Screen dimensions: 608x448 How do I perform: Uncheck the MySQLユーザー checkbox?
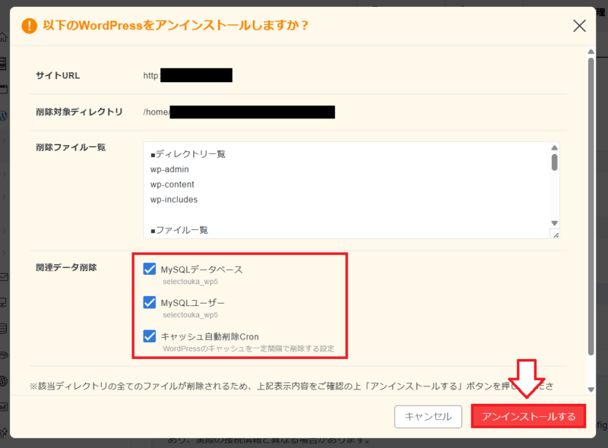point(149,302)
